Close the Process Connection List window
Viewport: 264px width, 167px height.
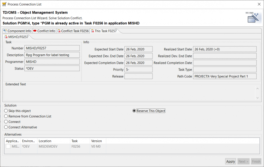(258, 4)
